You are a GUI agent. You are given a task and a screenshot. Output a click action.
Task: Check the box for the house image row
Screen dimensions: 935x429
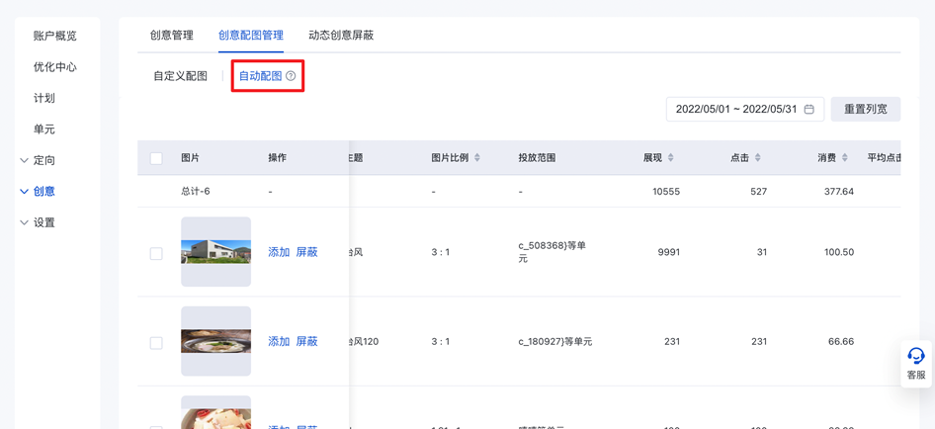[156, 253]
